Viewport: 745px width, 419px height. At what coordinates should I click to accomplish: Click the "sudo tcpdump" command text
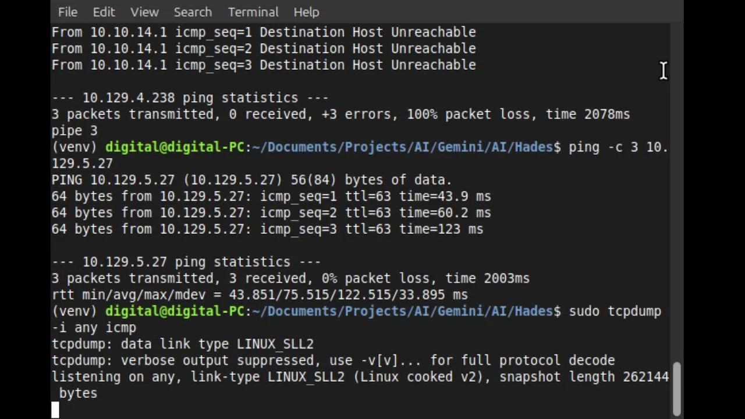pyautogui.click(x=615, y=311)
